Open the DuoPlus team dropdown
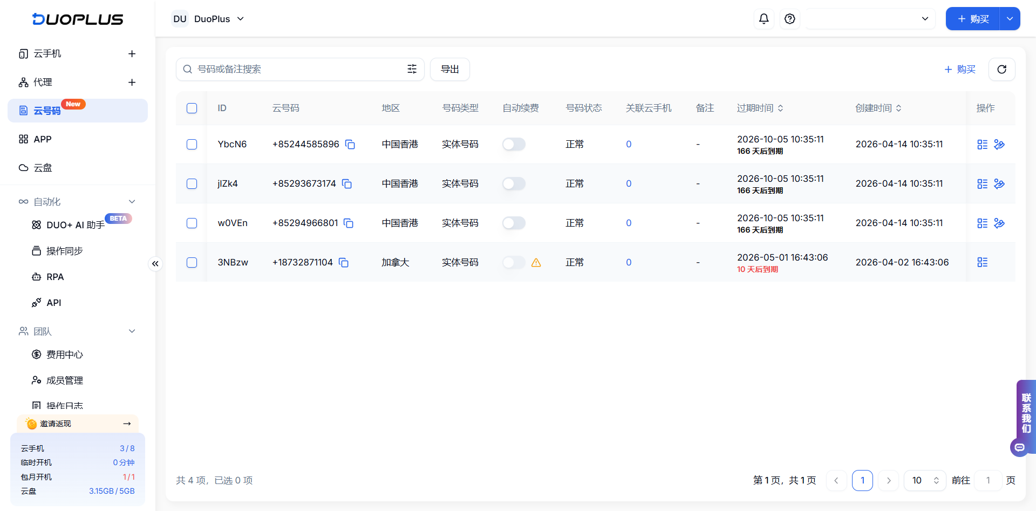1036x511 pixels. click(208, 19)
